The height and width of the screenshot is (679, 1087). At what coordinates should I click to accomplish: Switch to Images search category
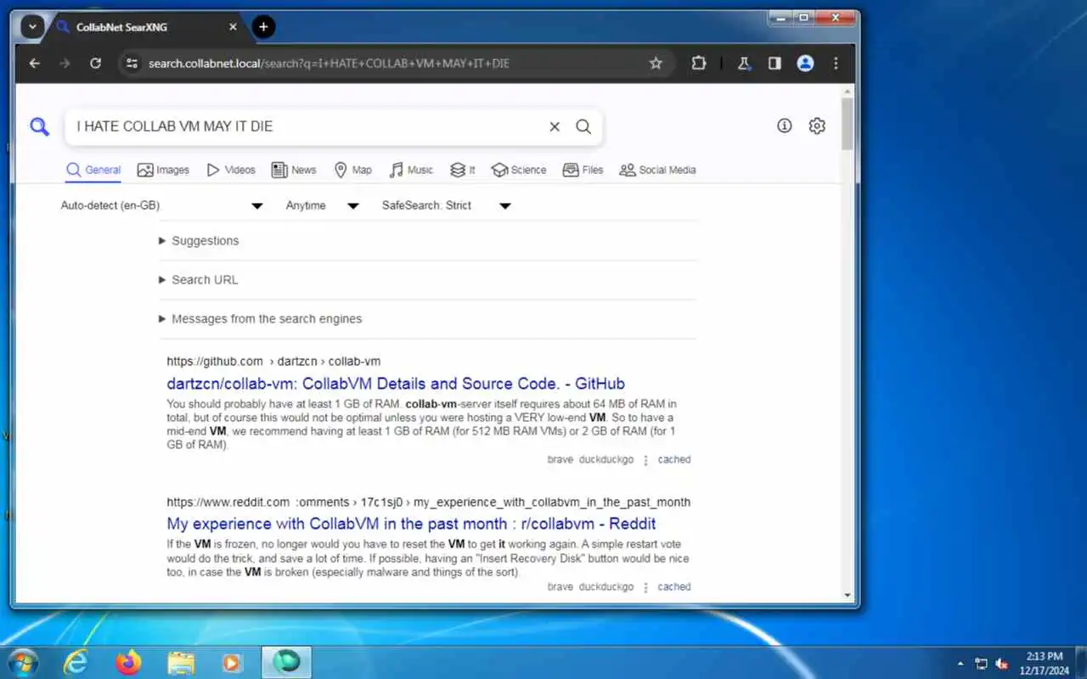[x=163, y=170]
